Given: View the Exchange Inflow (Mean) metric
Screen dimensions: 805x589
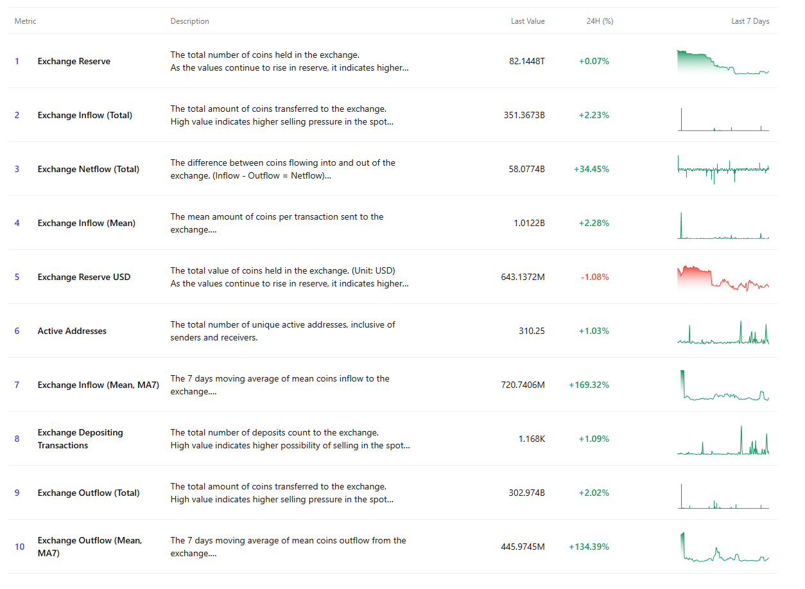Looking at the screenshot, I should 86,223.
